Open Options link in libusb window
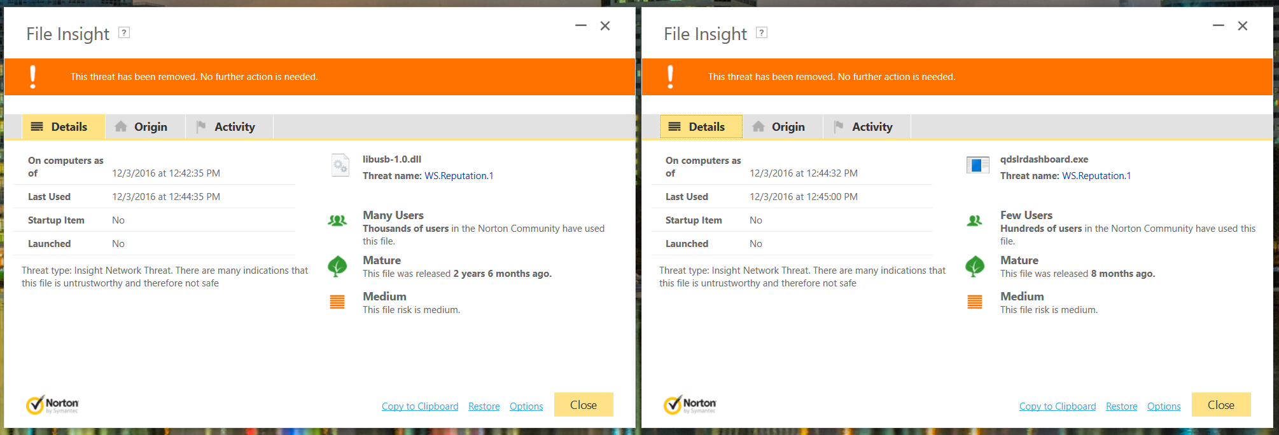The height and width of the screenshot is (435, 1279). (526, 406)
